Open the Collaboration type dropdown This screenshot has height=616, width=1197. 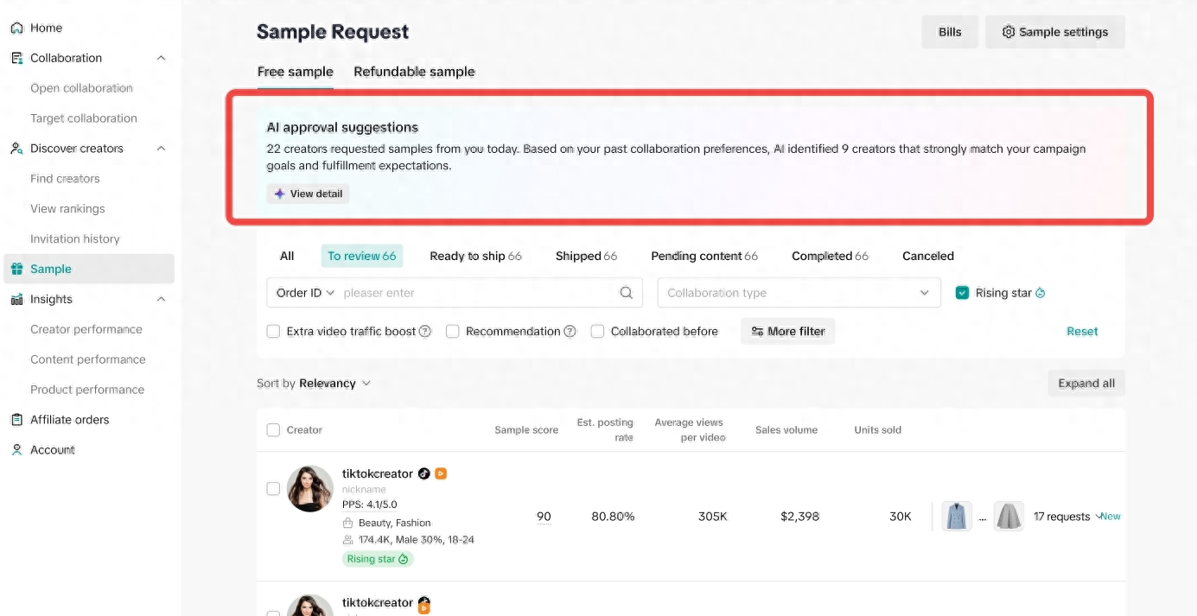pos(799,293)
